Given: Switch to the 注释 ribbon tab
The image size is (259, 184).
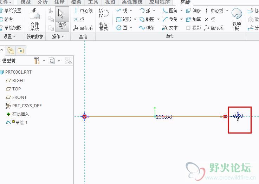Looking at the screenshot, I should coord(59,2).
